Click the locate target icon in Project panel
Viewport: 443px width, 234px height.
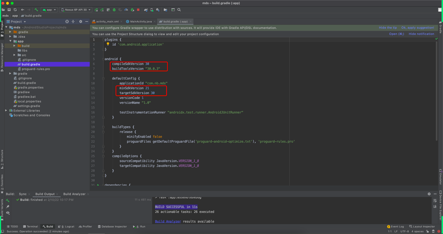click(67, 22)
